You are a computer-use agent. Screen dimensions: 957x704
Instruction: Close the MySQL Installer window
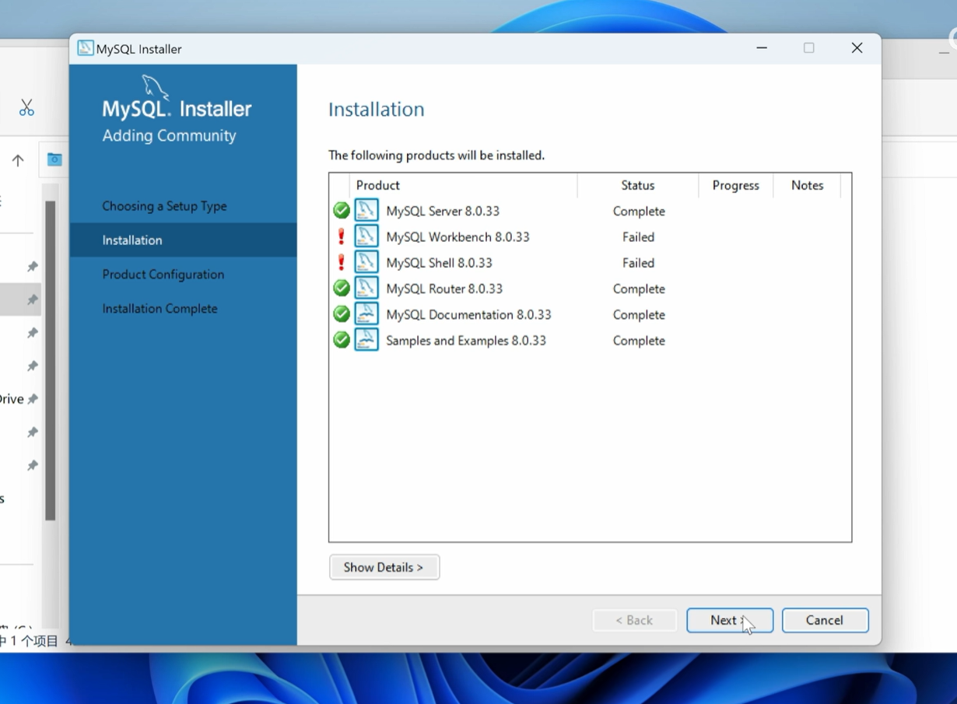coord(857,48)
